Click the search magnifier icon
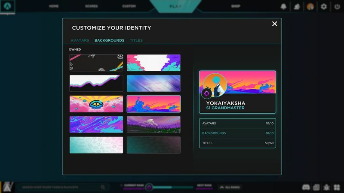The width and height of the screenshot is (344, 193). point(103,187)
